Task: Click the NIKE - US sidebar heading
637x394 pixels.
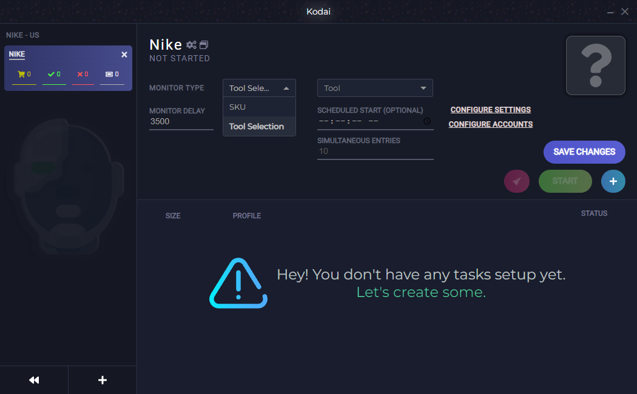Action: (x=23, y=35)
